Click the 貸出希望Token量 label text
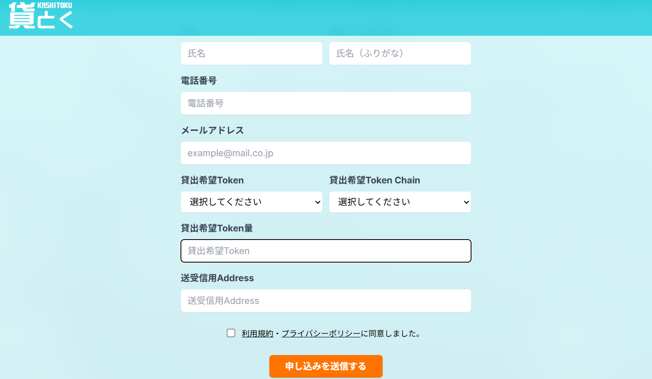Viewport: 652px width, 379px height. [x=217, y=228]
